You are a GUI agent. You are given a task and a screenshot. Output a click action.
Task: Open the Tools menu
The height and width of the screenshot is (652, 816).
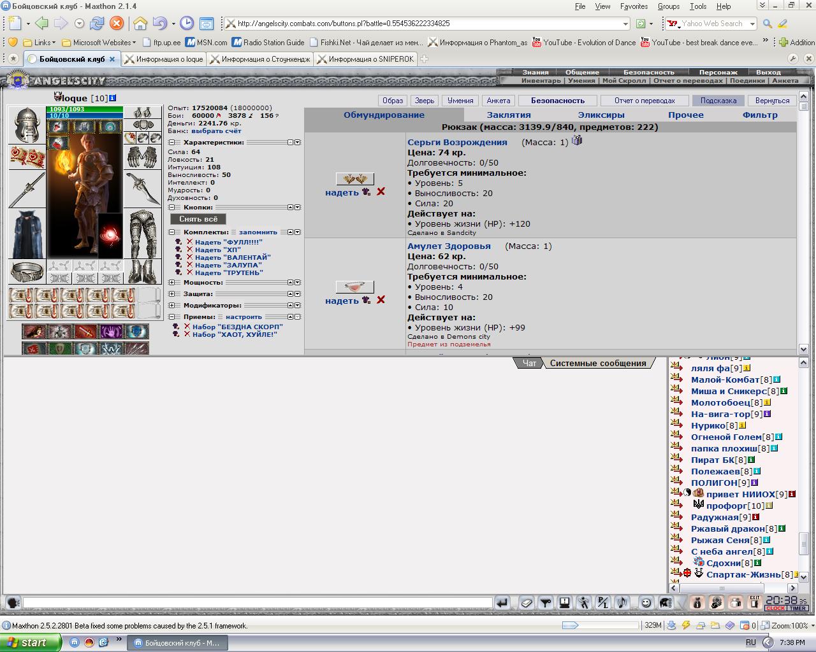point(698,6)
